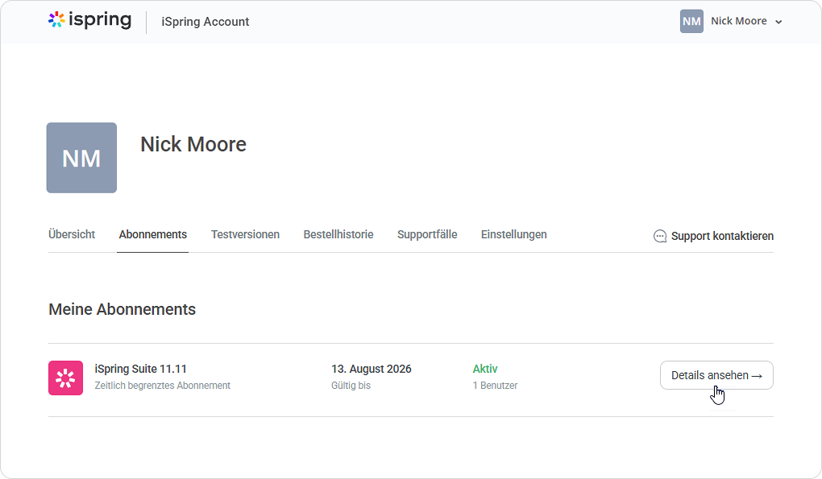Viewport: 822px width, 479px height.
Task: Click the 1 Benutzer text
Action: (x=495, y=386)
